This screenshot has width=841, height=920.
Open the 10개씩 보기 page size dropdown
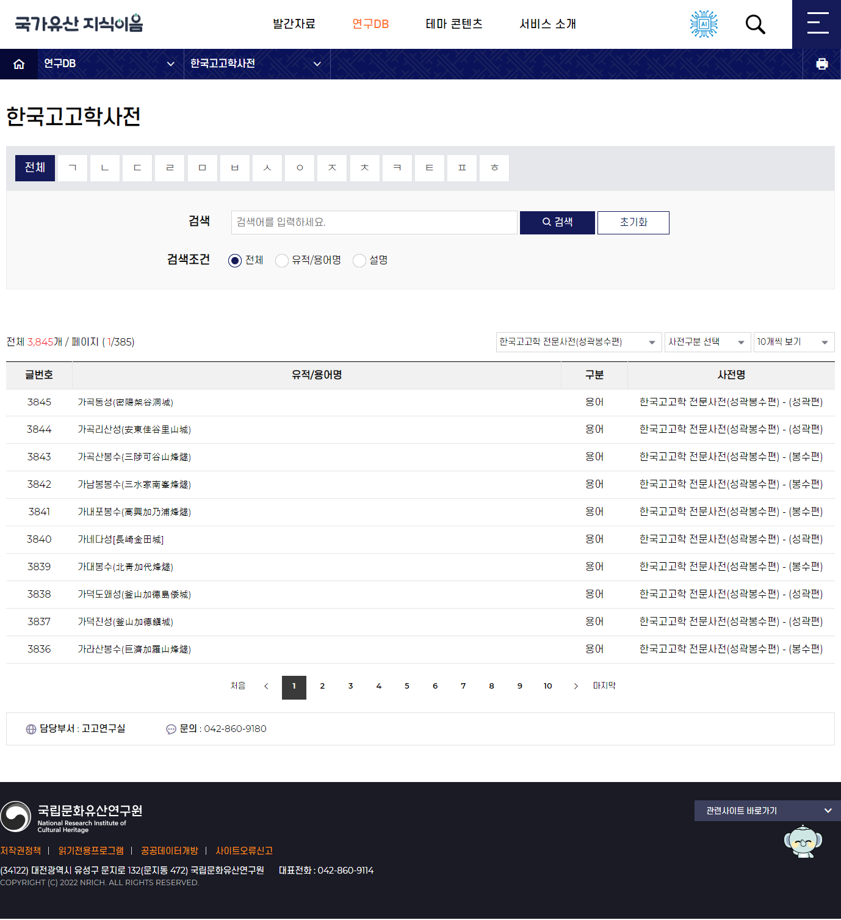point(793,342)
